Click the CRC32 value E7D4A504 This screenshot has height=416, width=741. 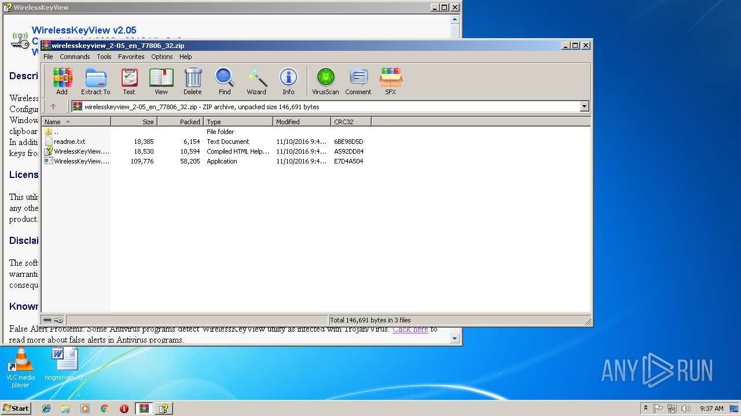click(x=349, y=161)
